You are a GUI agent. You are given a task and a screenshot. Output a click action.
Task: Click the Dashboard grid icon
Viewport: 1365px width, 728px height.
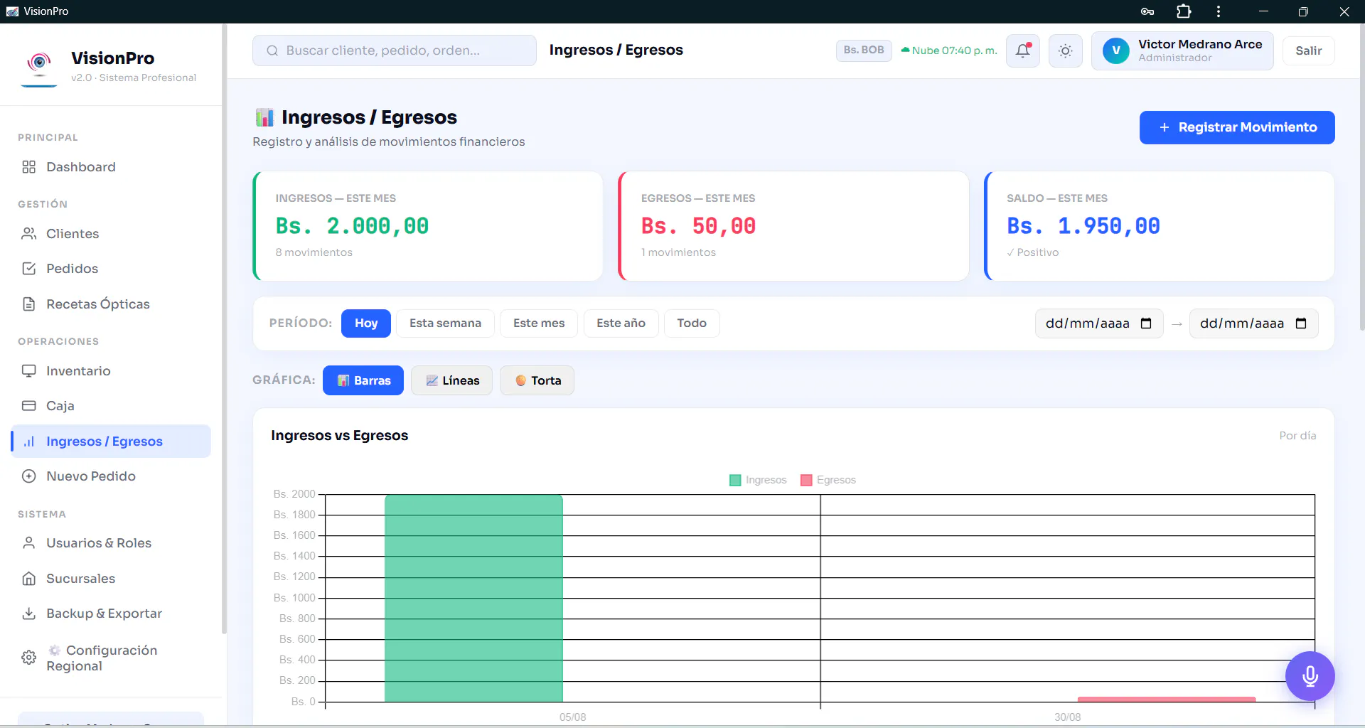pos(28,167)
